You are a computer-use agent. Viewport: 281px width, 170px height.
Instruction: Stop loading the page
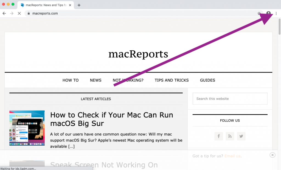[19, 13]
